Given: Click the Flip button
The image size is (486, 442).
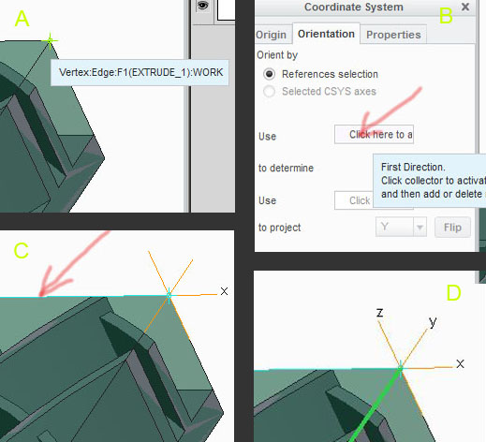Looking at the screenshot, I should pyautogui.click(x=452, y=228).
